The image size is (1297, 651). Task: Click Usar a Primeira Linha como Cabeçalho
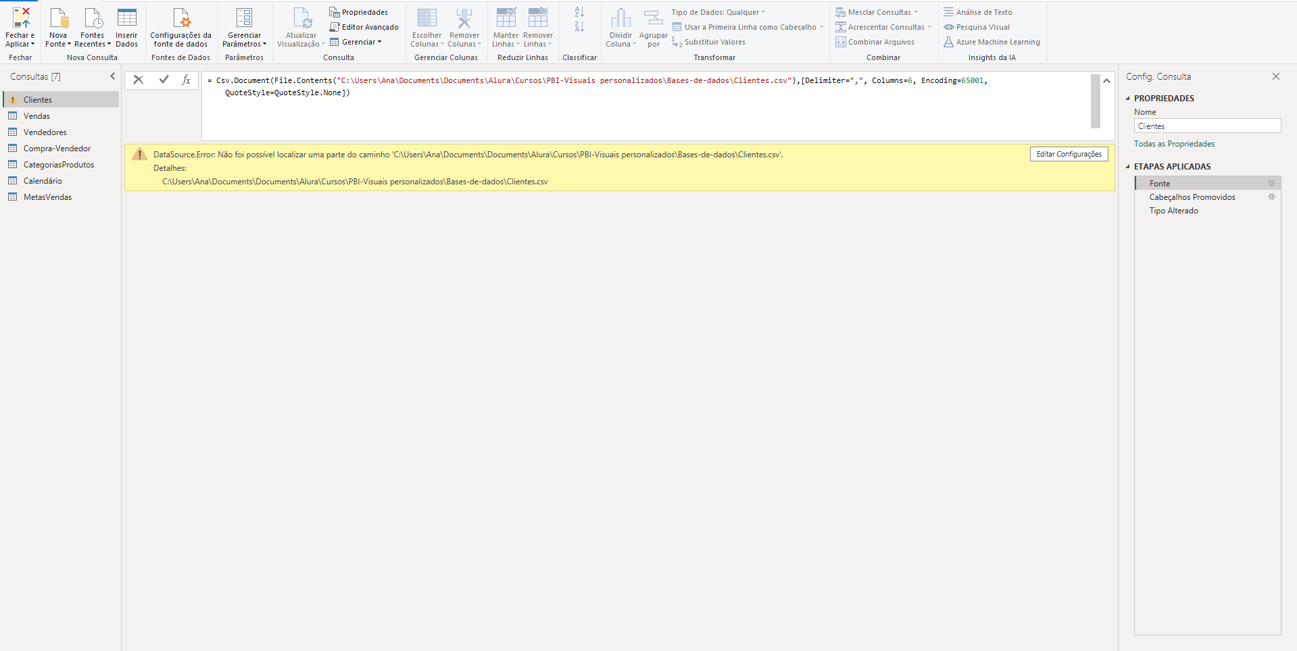[748, 27]
